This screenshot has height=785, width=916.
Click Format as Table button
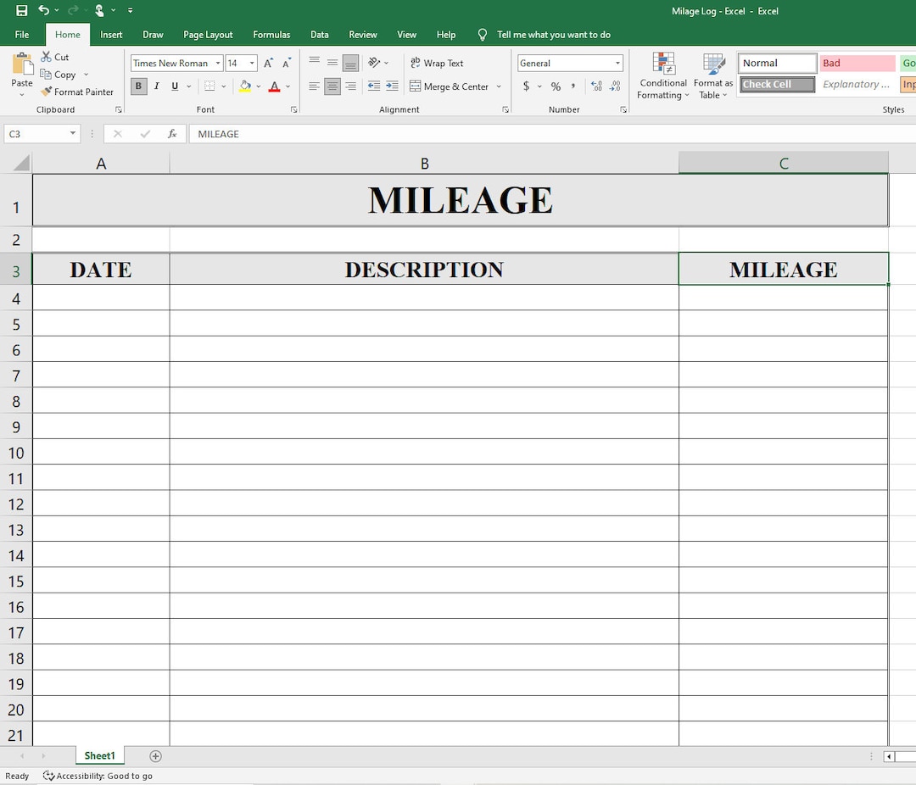click(x=712, y=75)
